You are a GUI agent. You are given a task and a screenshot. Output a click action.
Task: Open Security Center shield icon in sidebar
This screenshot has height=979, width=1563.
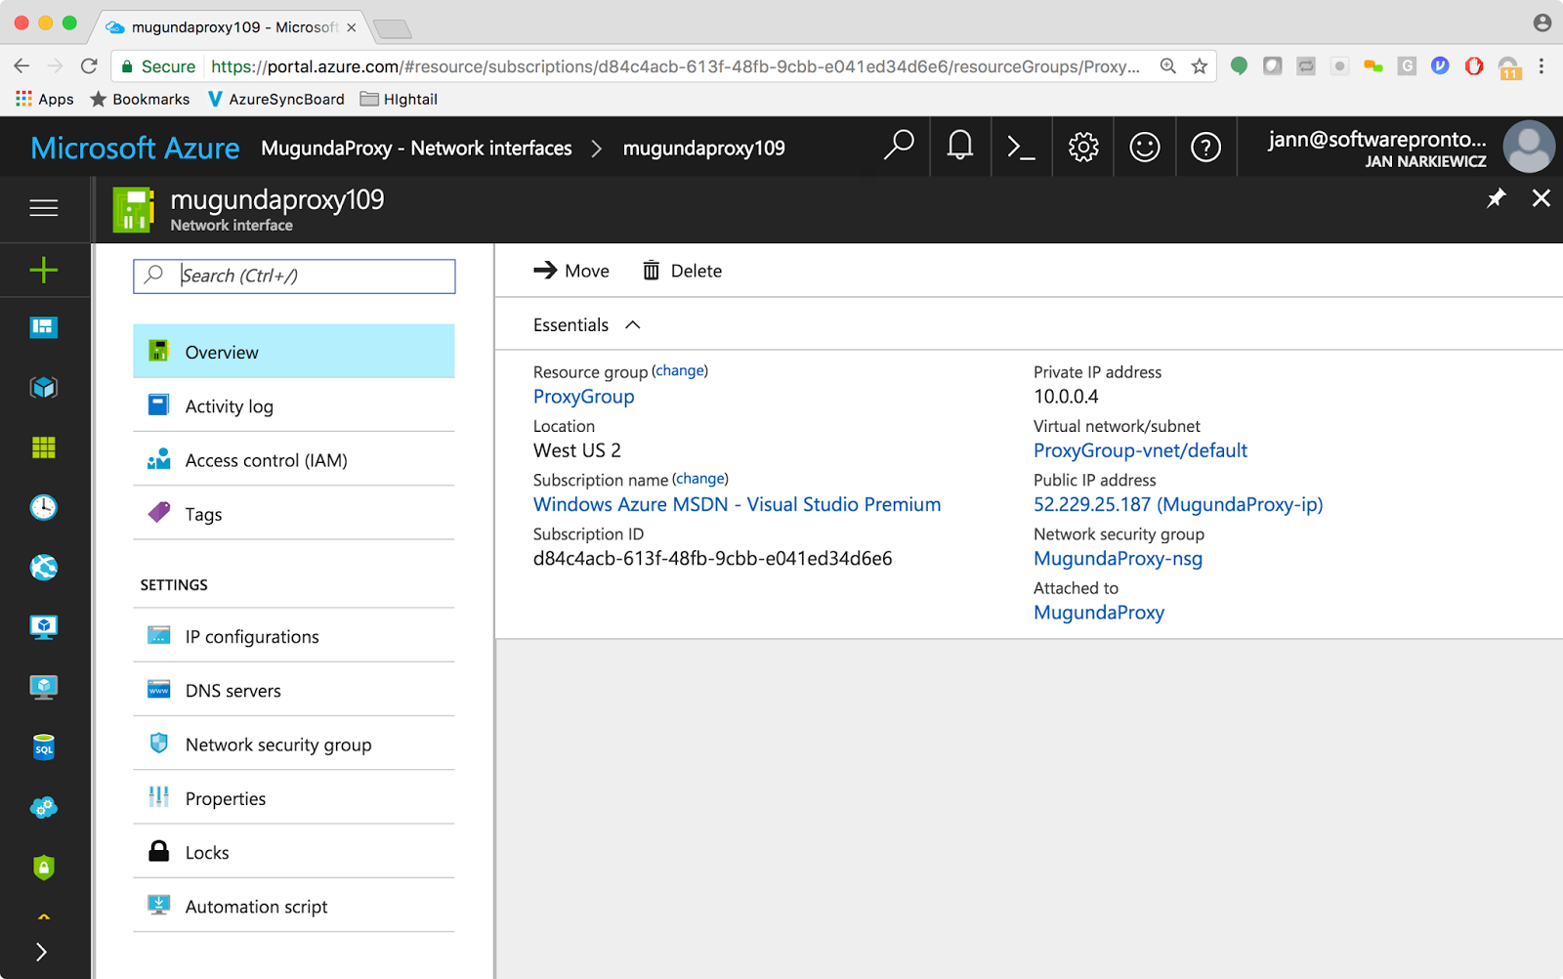click(43, 868)
